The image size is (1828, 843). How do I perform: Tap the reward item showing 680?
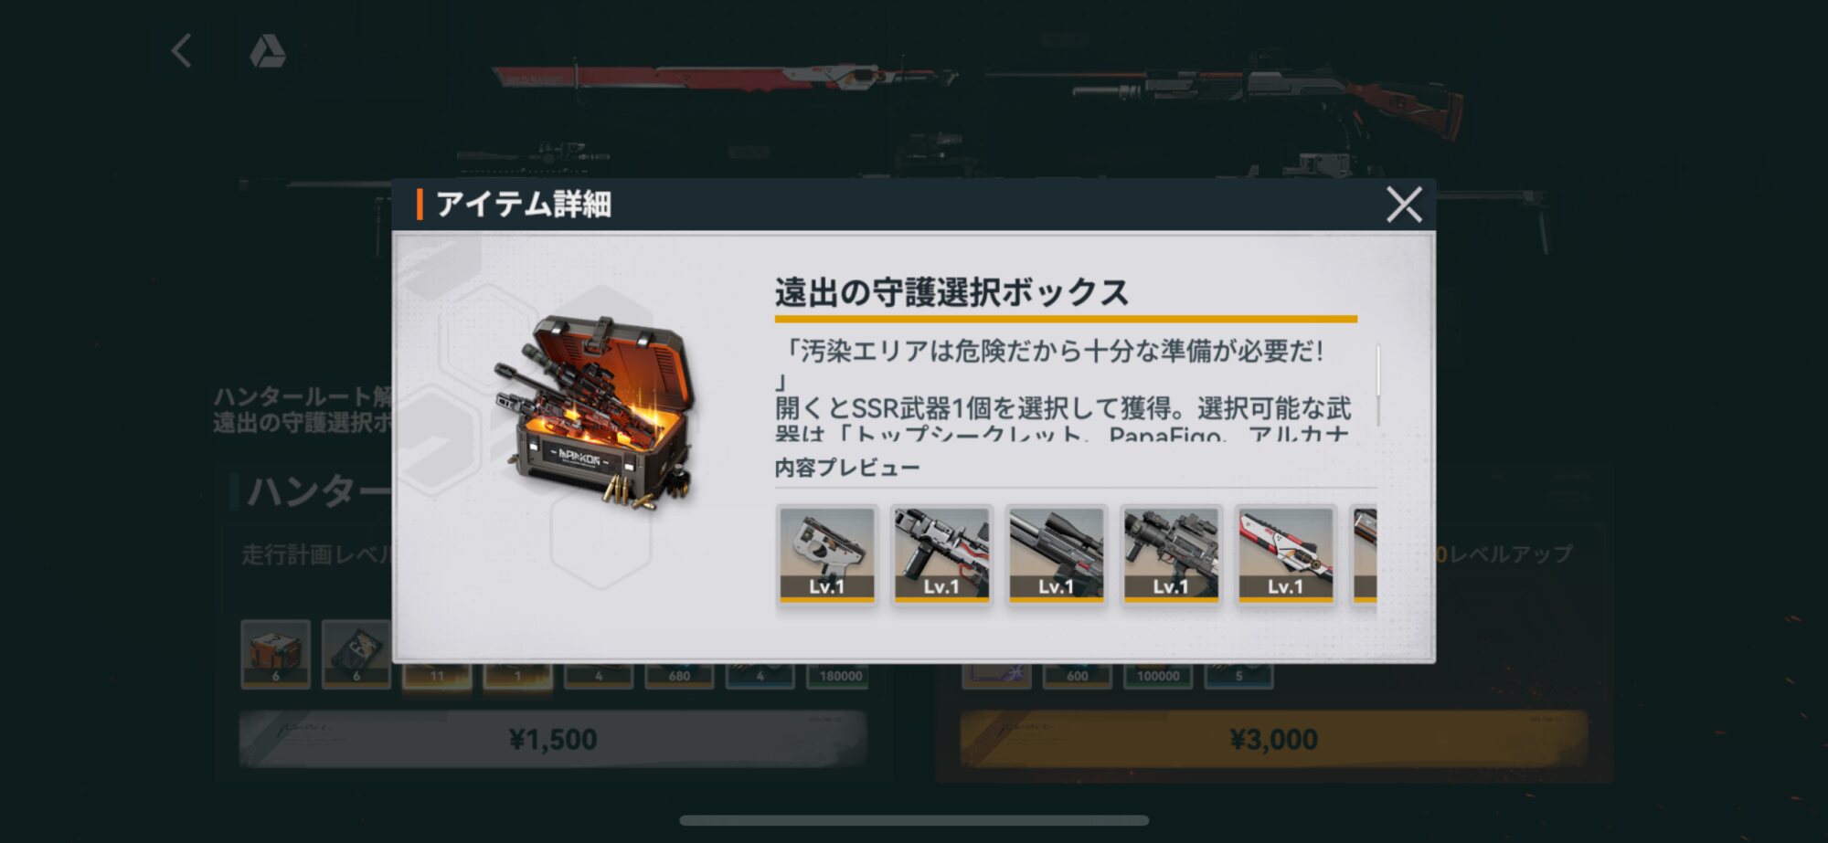point(679,674)
